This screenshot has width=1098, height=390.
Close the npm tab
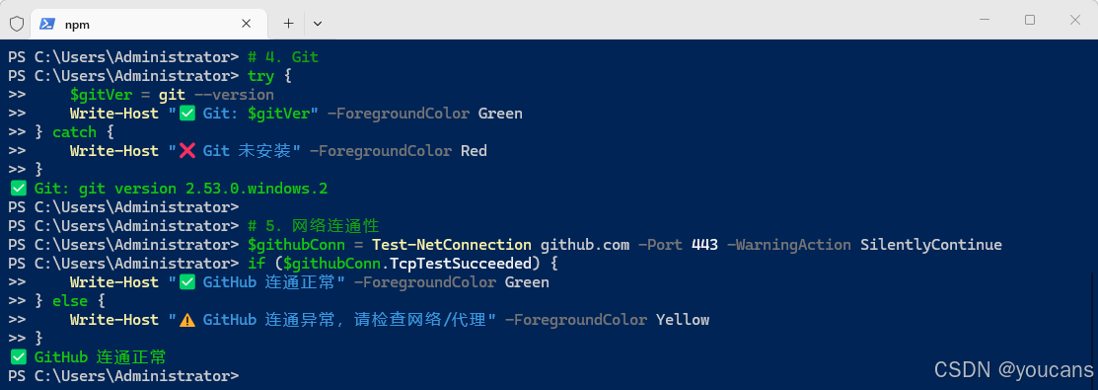click(246, 24)
